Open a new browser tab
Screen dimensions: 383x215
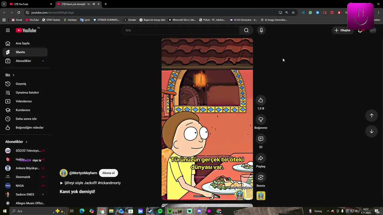coord(106,4)
